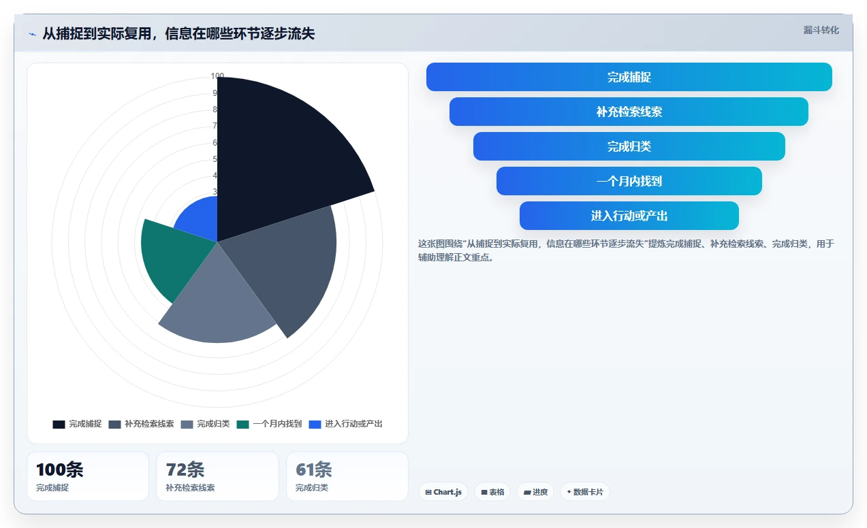Open the 61条 完成归类 data card
The image size is (867, 528).
tap(347, 476)
